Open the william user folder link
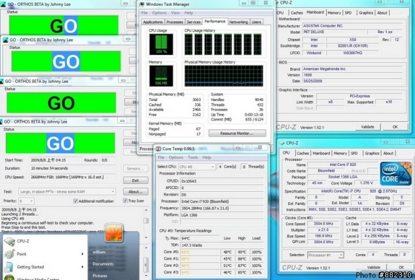The width and height of the screenshot is (415, 280). 99,252
